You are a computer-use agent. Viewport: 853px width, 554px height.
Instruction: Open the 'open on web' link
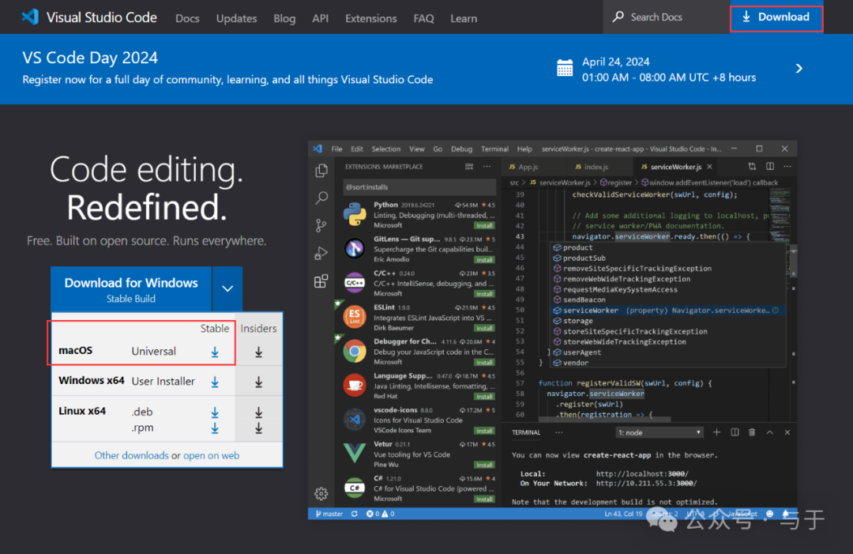point(211,455)
